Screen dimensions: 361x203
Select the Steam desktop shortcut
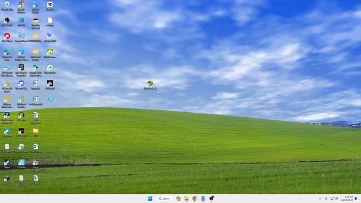pos(7,164)
